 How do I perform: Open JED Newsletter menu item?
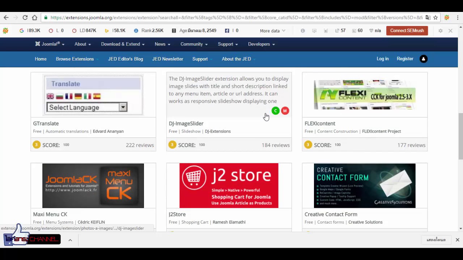click(x=167, y=59)
